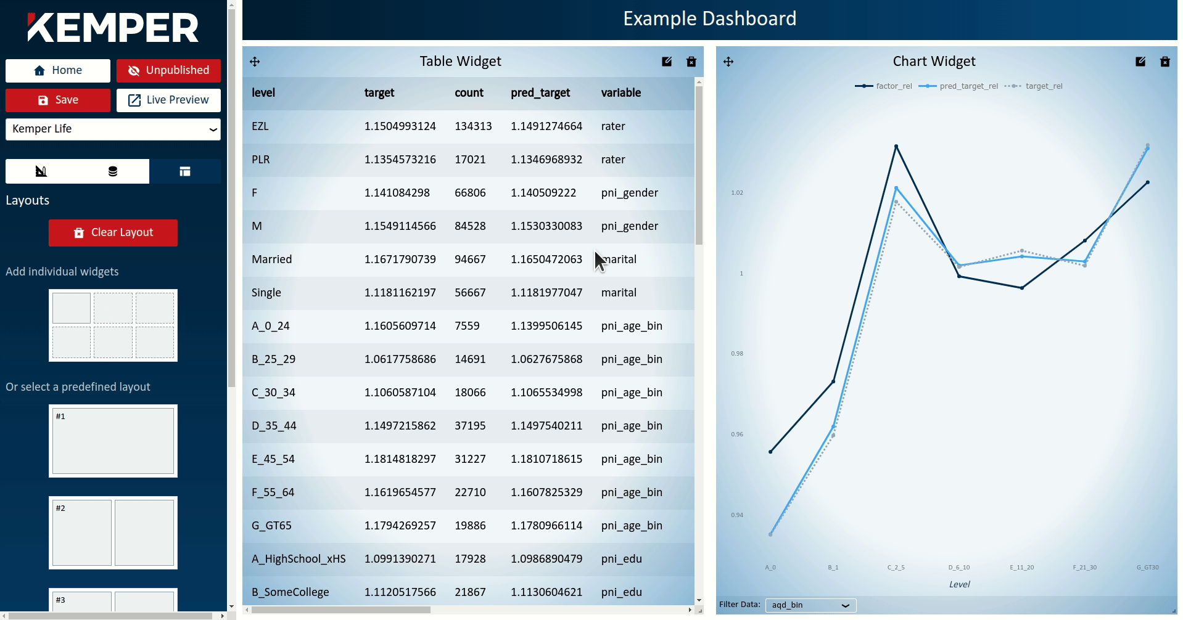
Task: Click the Chart Widget move handle icon
Action: (728, 62)
